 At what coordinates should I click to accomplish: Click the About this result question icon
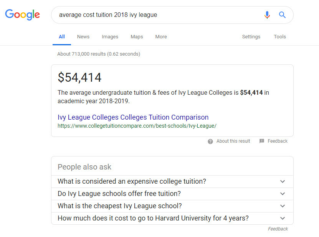coord(210,142)
